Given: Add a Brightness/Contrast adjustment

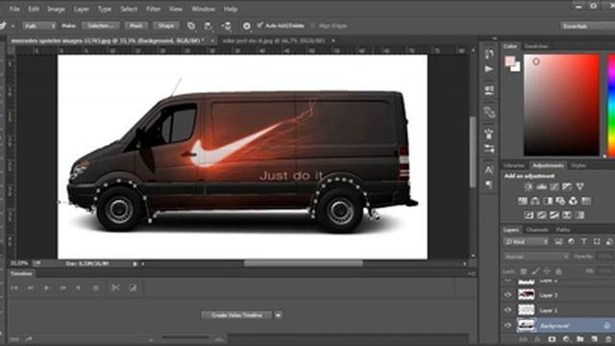Looking at the screenshot, I should (529, 186).
